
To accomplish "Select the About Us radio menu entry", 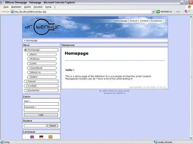I will [42, 72].
